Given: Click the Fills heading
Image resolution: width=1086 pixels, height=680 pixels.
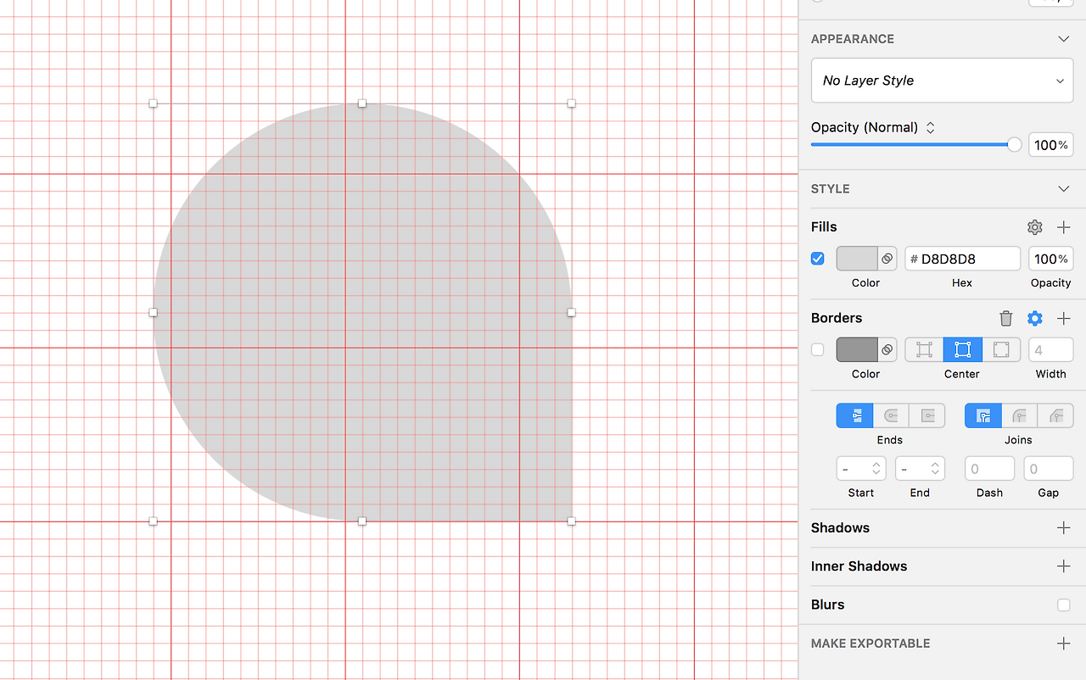Looking at the screenshot, I should (x=824, y=227).
